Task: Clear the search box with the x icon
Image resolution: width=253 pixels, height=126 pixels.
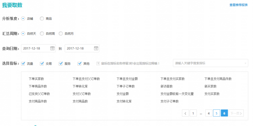Action: pyautogui.click(x=246, y=63)
